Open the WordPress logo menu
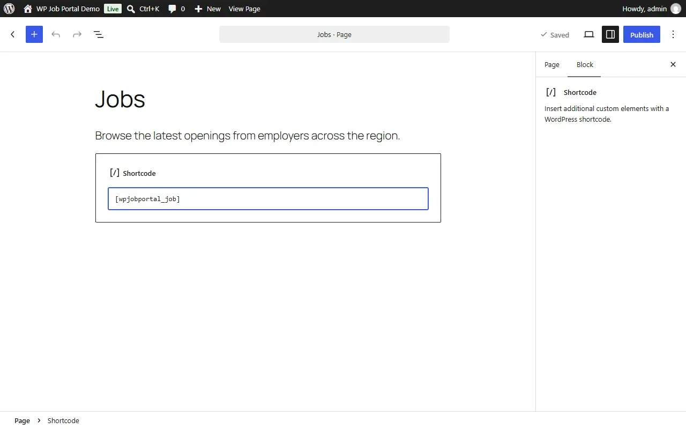This screenshot has height=429, width=686. pyautogui.click(x=9, y=9)
